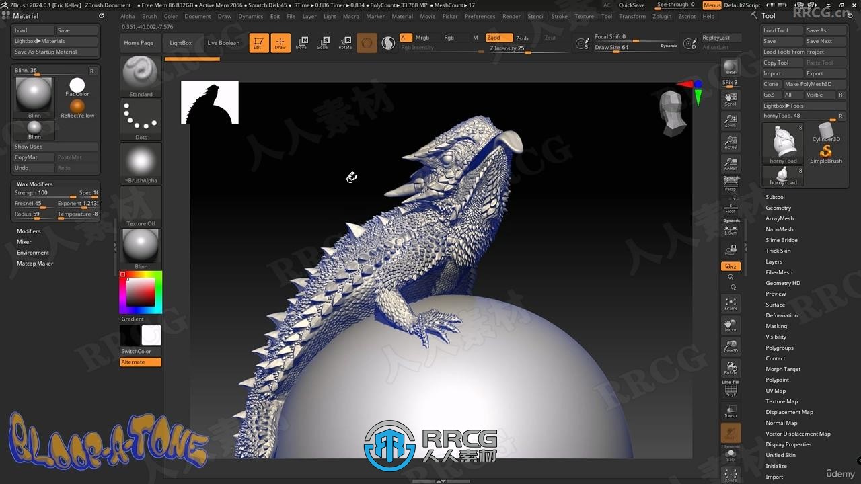Click the Load Tool button

pyautogui.click(x=782, y=30)
